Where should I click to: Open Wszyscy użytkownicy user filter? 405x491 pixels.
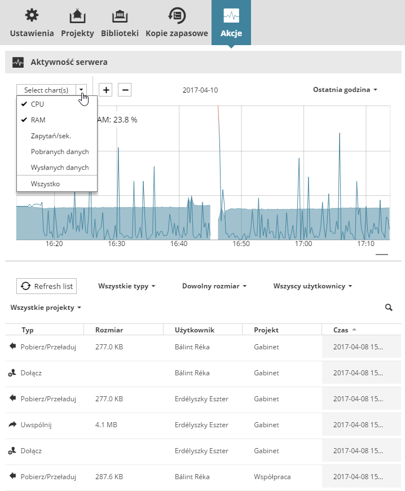(x=312, y=286)
